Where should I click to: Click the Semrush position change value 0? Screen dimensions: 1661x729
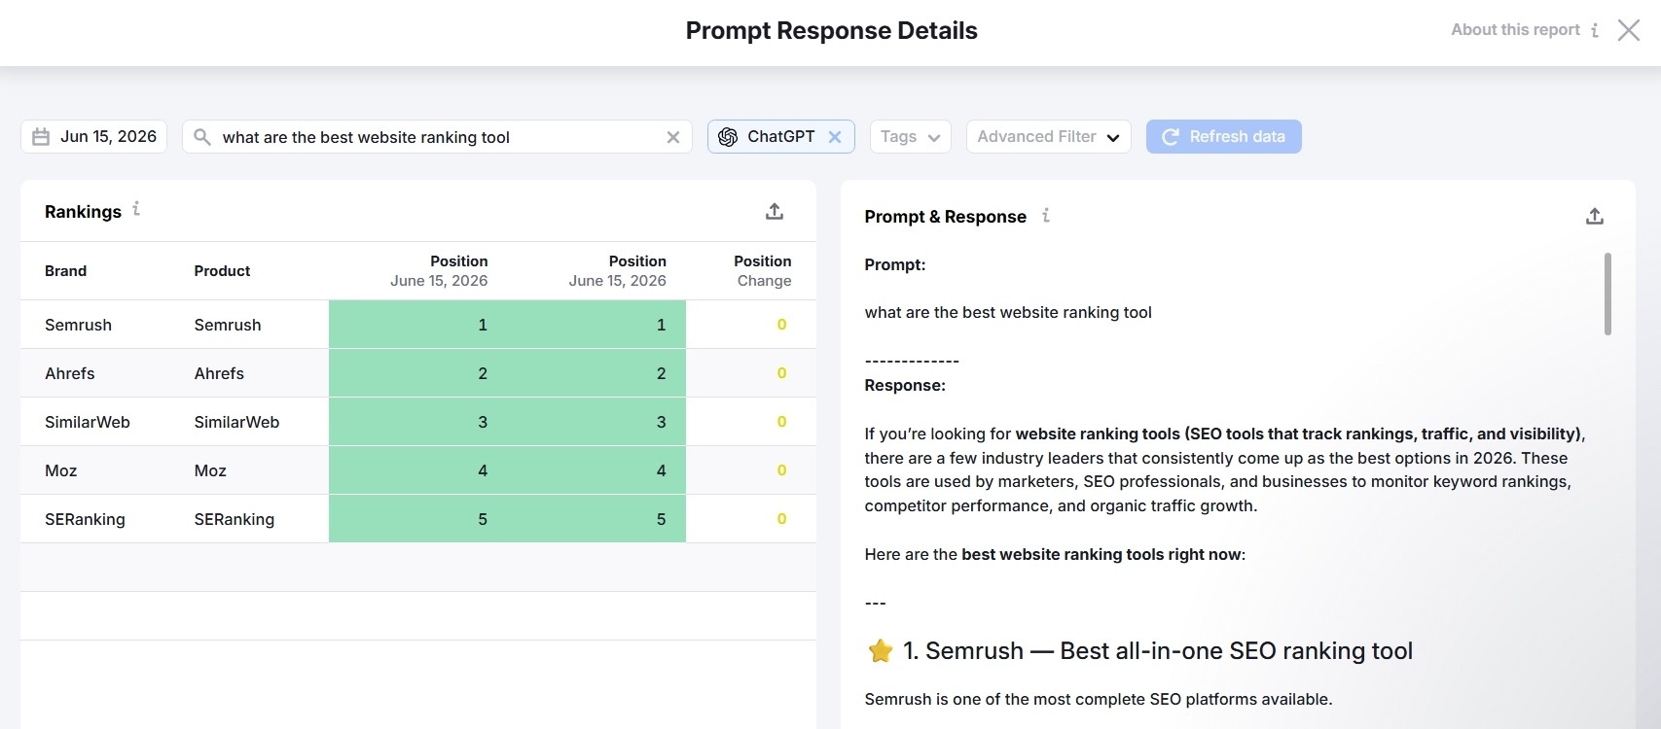pyautogui.click(x=781, y=325)
